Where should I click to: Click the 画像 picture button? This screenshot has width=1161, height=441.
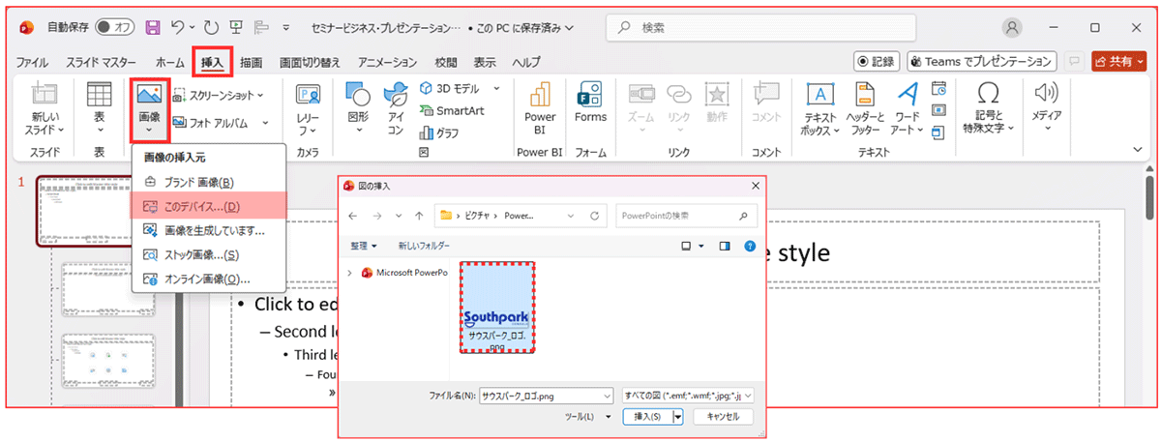click(x=149, y=109)
